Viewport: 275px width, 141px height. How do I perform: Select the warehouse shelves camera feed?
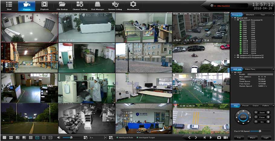29,57
